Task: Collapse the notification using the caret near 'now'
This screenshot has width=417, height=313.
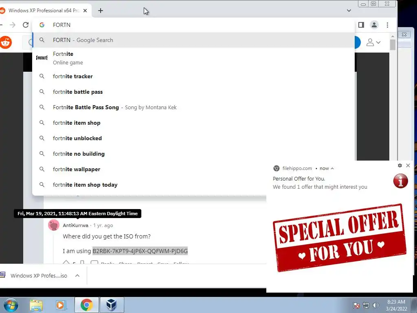Action: (x=332, y=168)
